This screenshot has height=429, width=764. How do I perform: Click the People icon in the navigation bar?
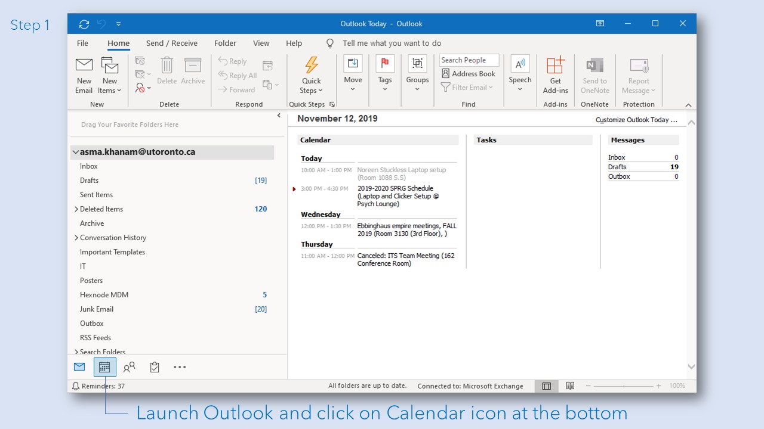[130, 367]
